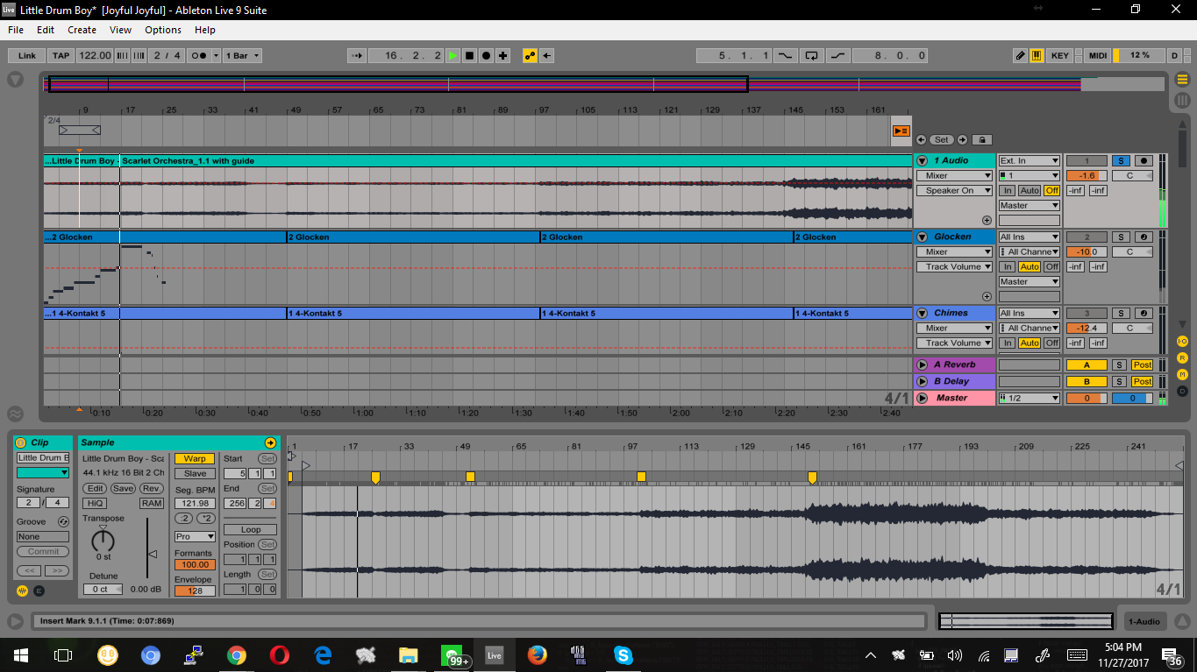Open Glocken Track Volume control chooser
Image resolution: width=1197 pixels, height=672 pixels.
[x=954, y=266]
